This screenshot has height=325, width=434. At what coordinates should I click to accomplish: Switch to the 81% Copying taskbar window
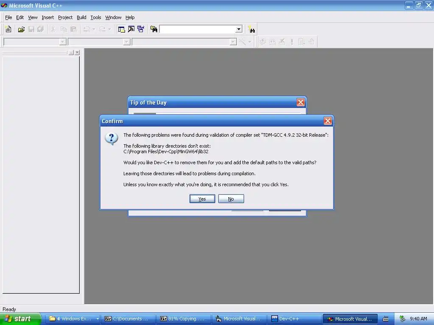(184, 319)
